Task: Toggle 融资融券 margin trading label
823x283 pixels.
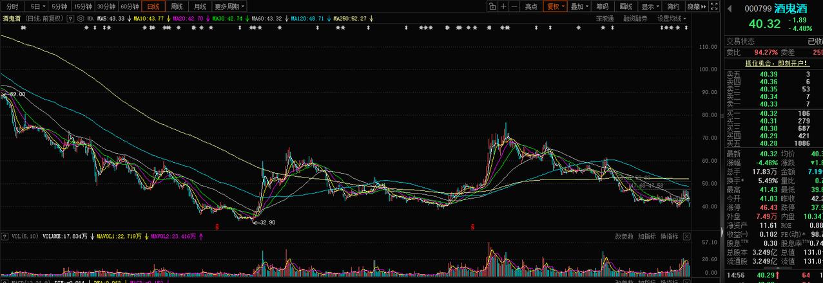Action: click(635, 19)
